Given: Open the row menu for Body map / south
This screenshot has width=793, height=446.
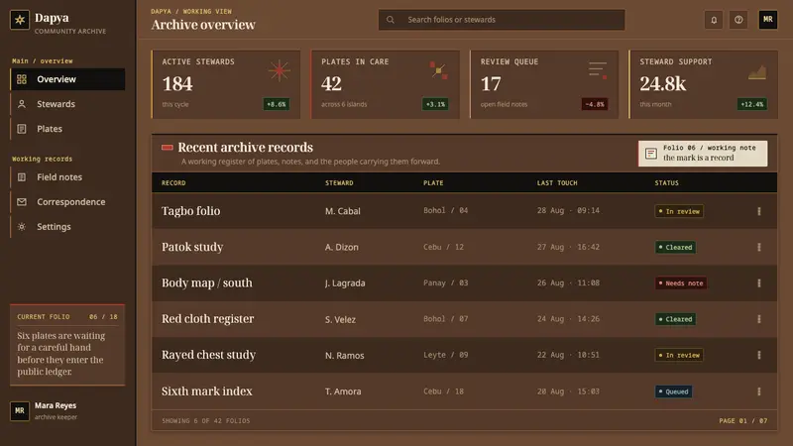Looking at the screenshot, I should coord(759,283).
